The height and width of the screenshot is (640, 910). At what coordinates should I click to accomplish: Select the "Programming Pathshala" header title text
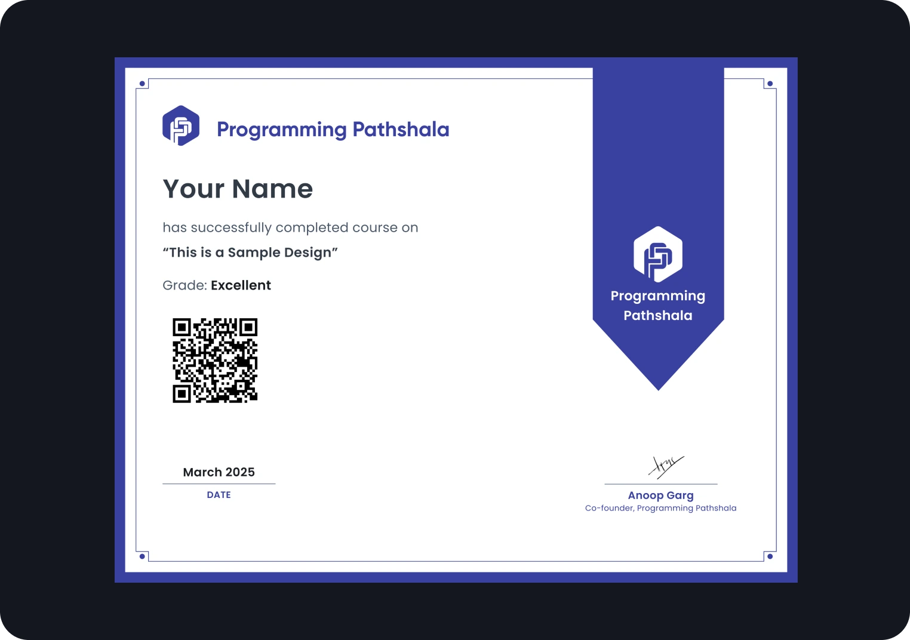click(x=333, y=130)
